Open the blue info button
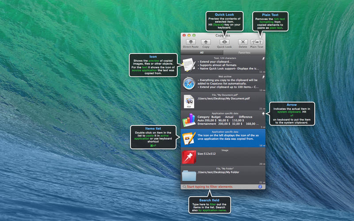This screenshot has height=221, width=354. click(260, 187)
